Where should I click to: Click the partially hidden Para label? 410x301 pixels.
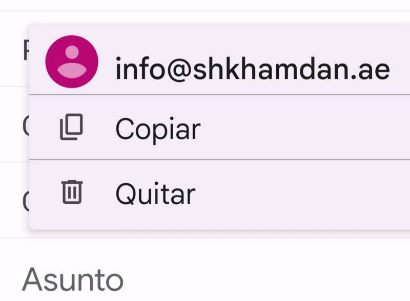click(x=26, y=50)
